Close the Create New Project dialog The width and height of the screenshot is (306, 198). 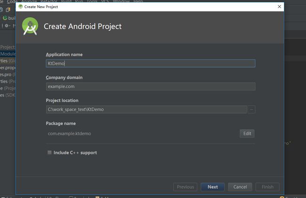(279, 7)
